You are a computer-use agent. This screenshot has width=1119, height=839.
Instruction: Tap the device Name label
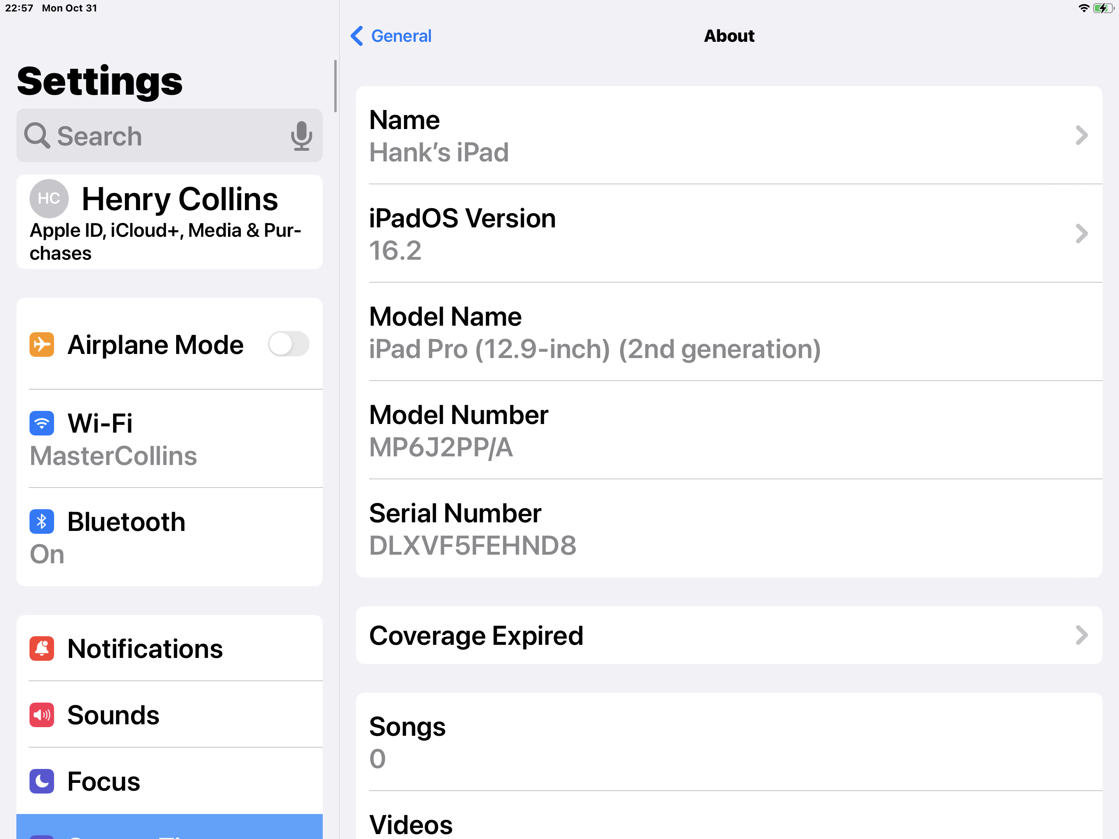point(404,120)
